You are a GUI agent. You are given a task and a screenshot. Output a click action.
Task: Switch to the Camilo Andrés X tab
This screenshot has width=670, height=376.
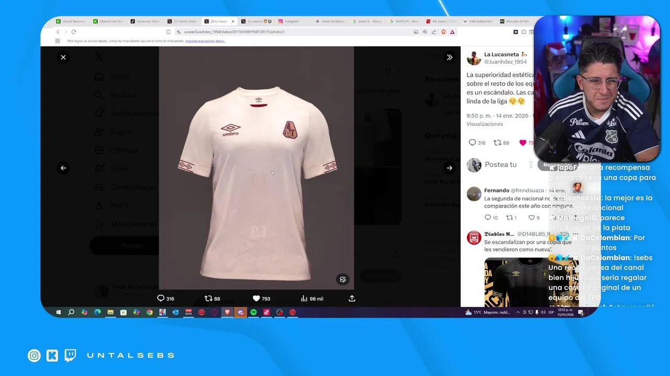[x=183, y=21]
